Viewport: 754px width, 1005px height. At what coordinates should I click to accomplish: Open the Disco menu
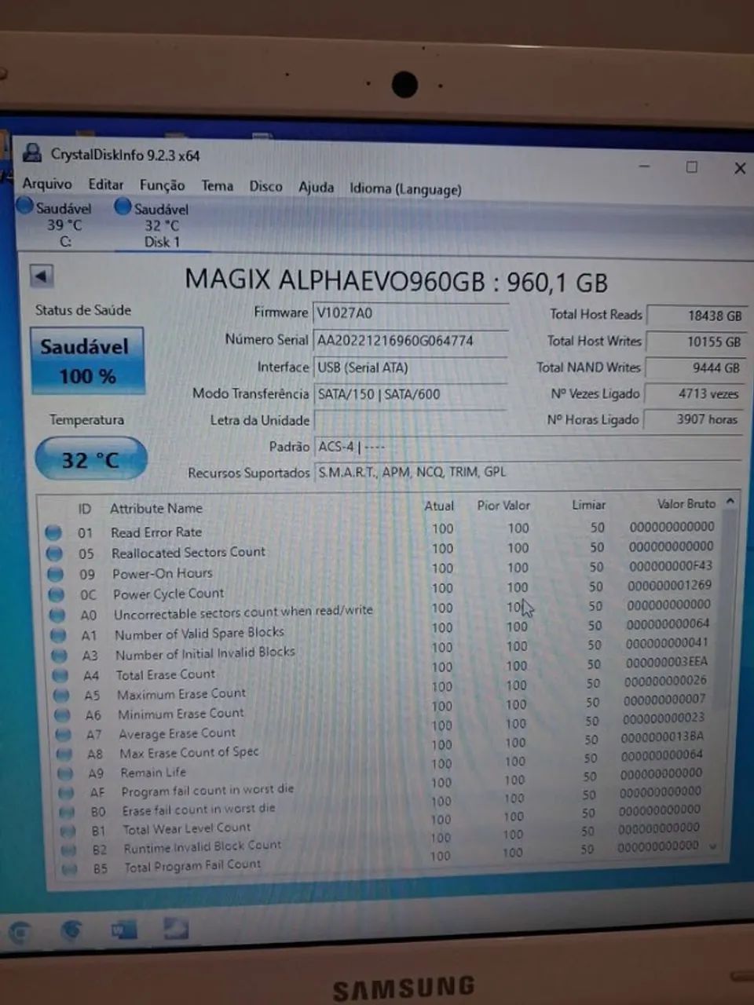click(x=265, y=187)
